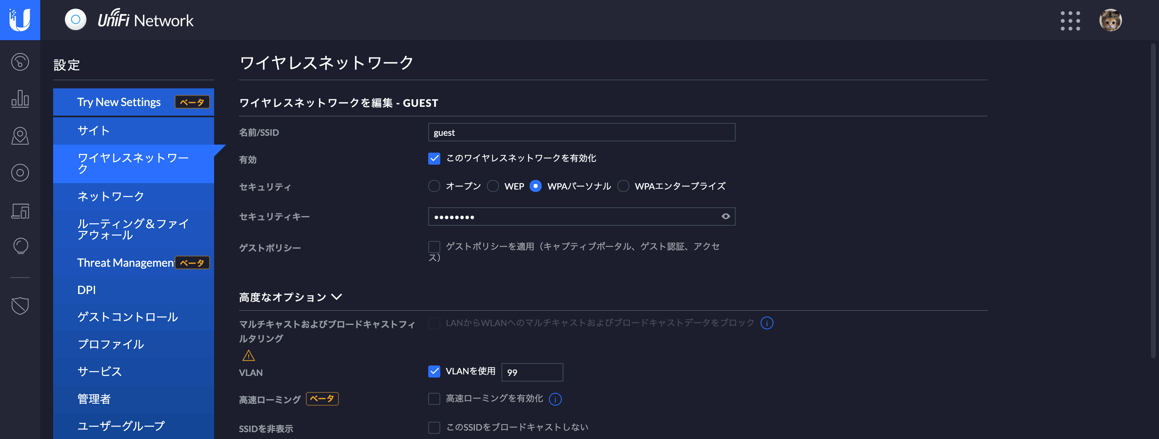Screen dimensions: 1159x439
Task: Open the shield protection icon
Action: point(20,306)
